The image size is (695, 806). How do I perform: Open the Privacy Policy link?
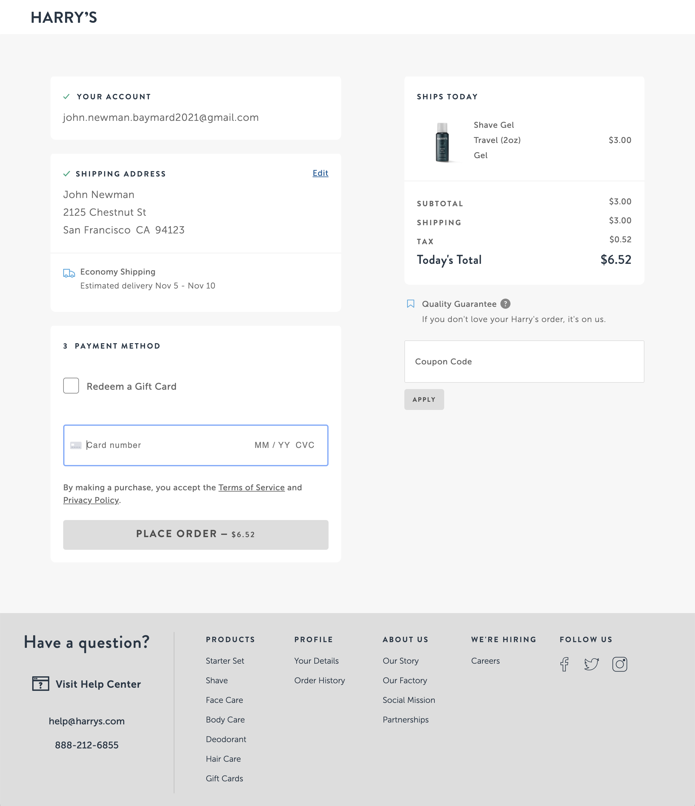click(91, 500)
